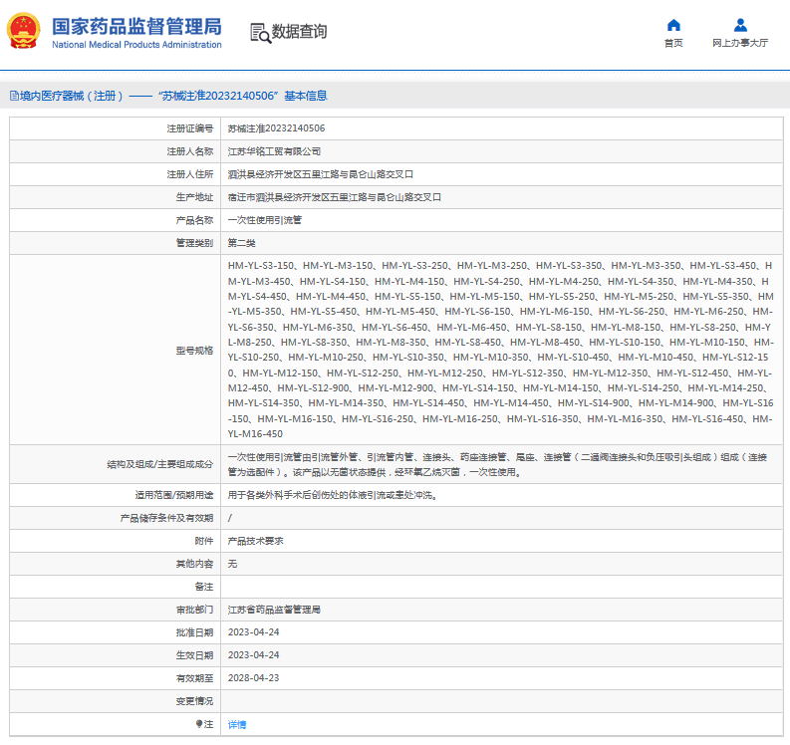Click the national emblem logo

(23, 31)
